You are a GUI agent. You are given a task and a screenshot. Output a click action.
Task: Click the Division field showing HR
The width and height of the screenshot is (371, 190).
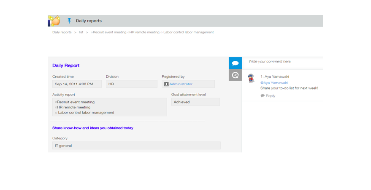click(132, 84)
